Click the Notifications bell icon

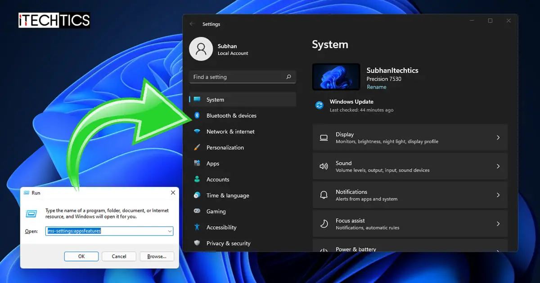click(324, 195)
